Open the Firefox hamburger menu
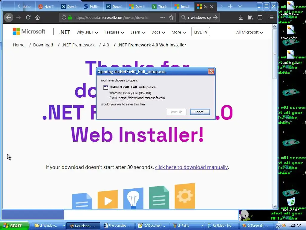The image size is (306, 230). pyautogui.click(x=271, y=17)
